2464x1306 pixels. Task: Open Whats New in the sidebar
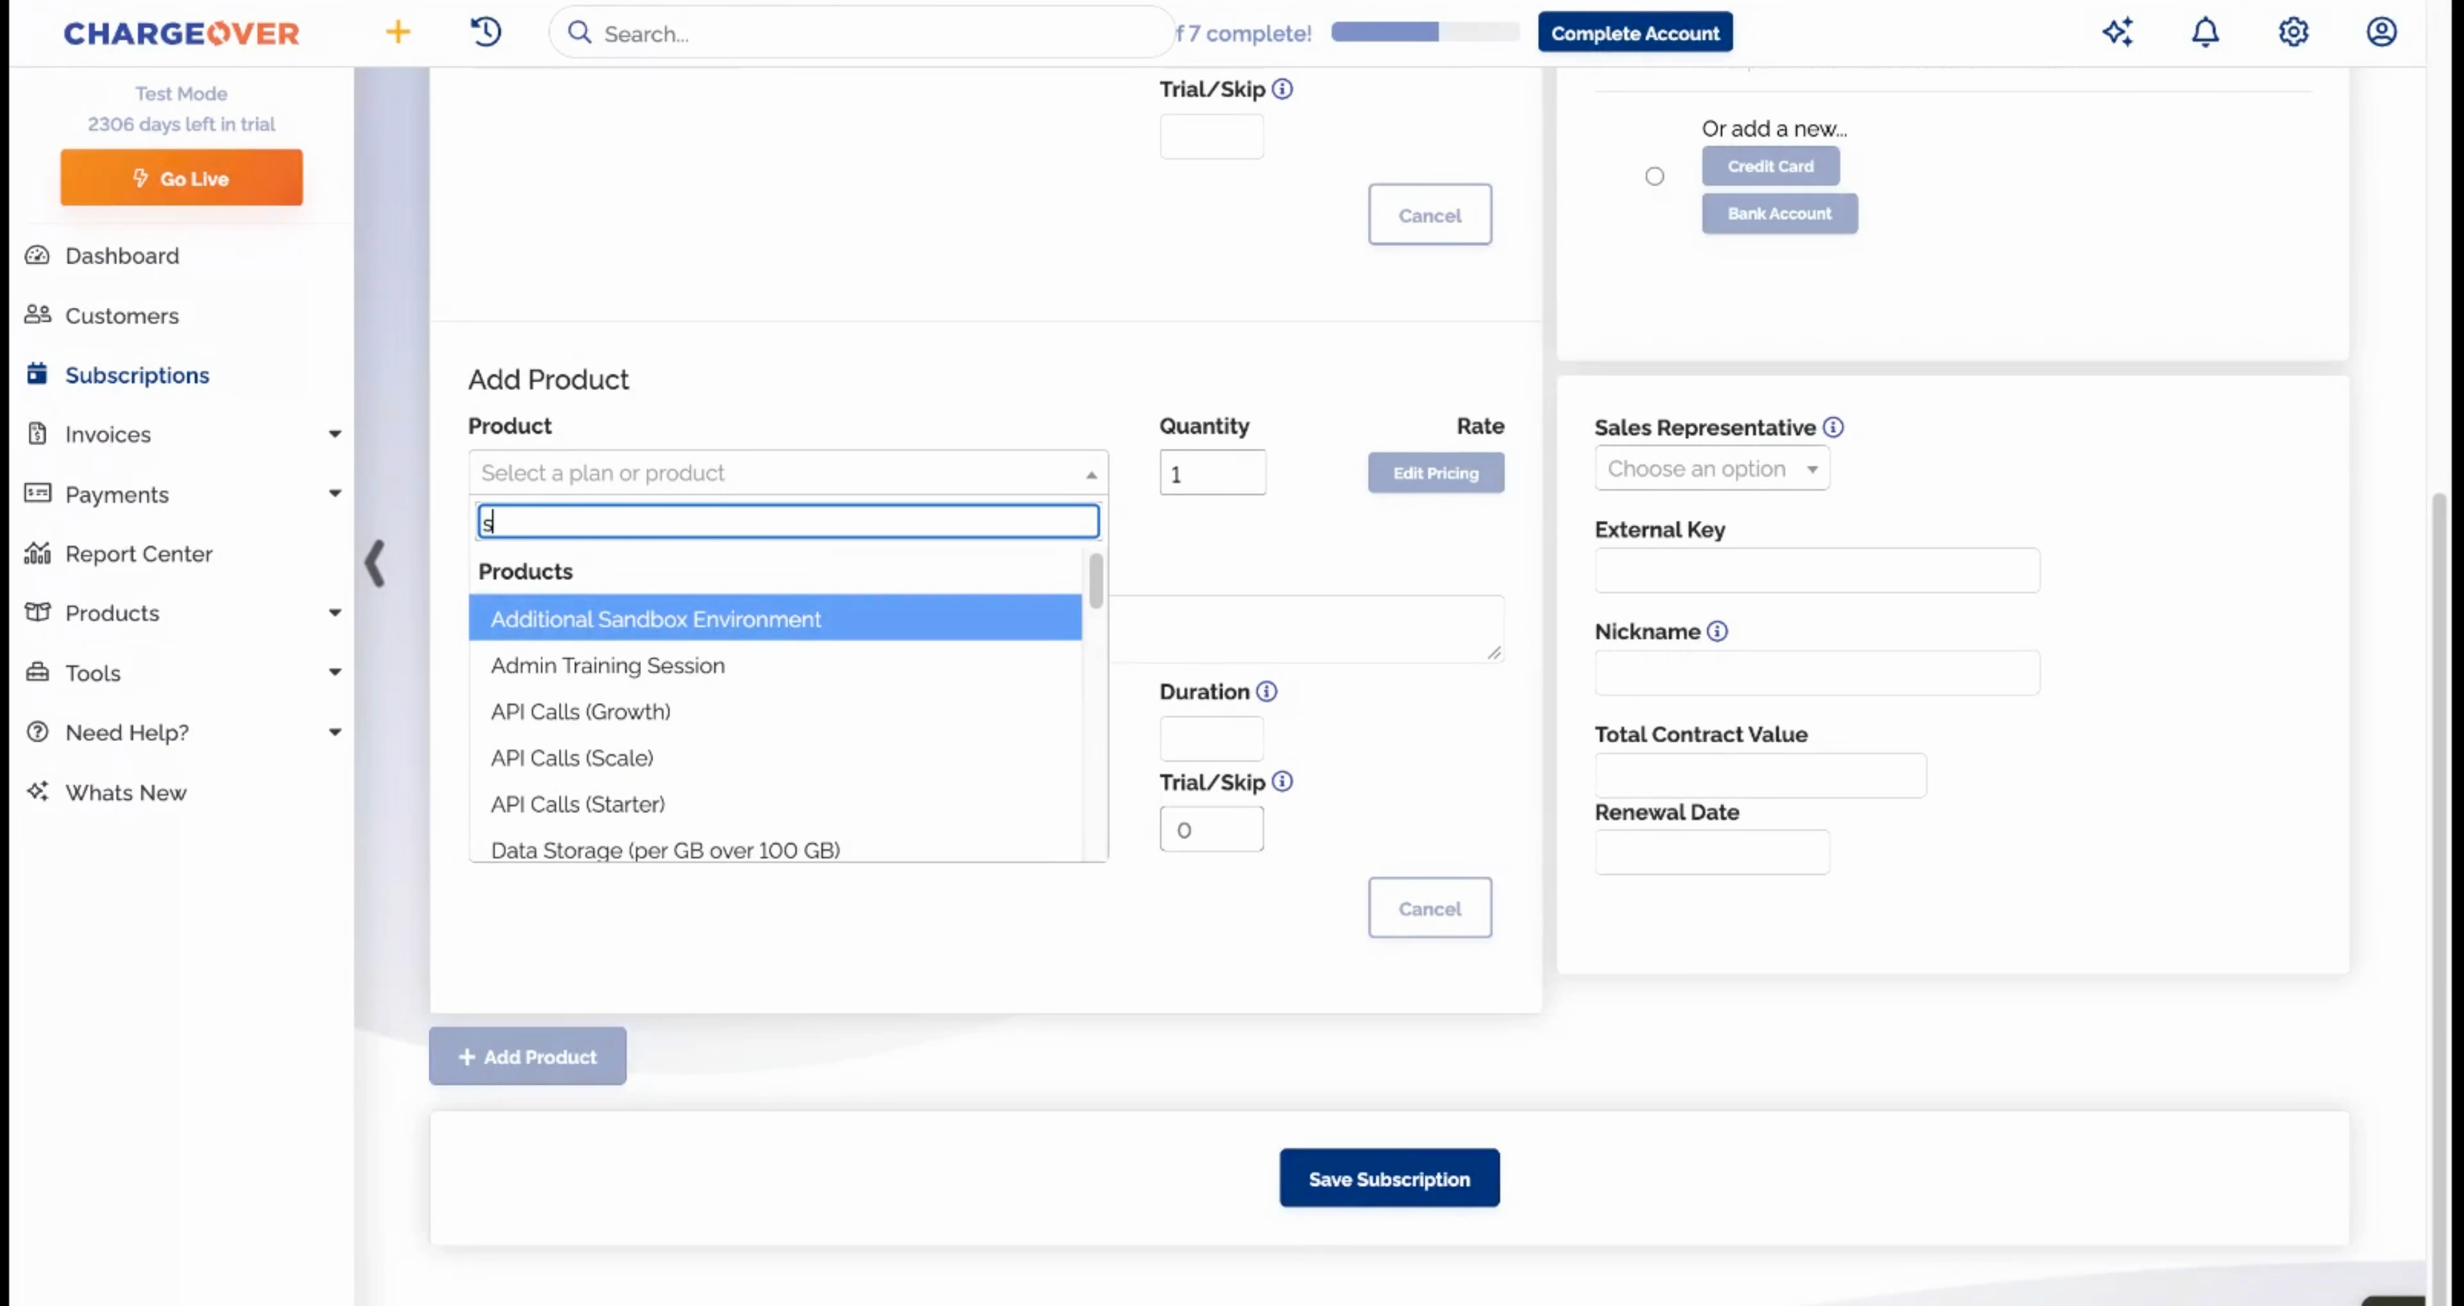[x=125, y=793]
